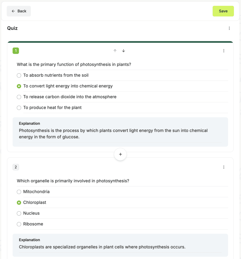Image resolution: width=241 pixels, height=259 pixels.
Task: Click the green question number 1 badge
Action: pyautogui.click(x=16, y=51)
